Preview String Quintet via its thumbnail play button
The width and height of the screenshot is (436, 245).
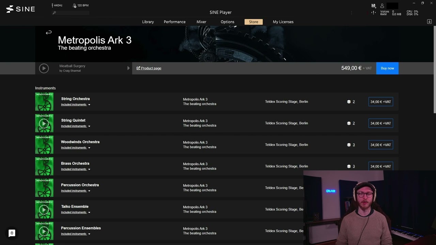[44, 123]
